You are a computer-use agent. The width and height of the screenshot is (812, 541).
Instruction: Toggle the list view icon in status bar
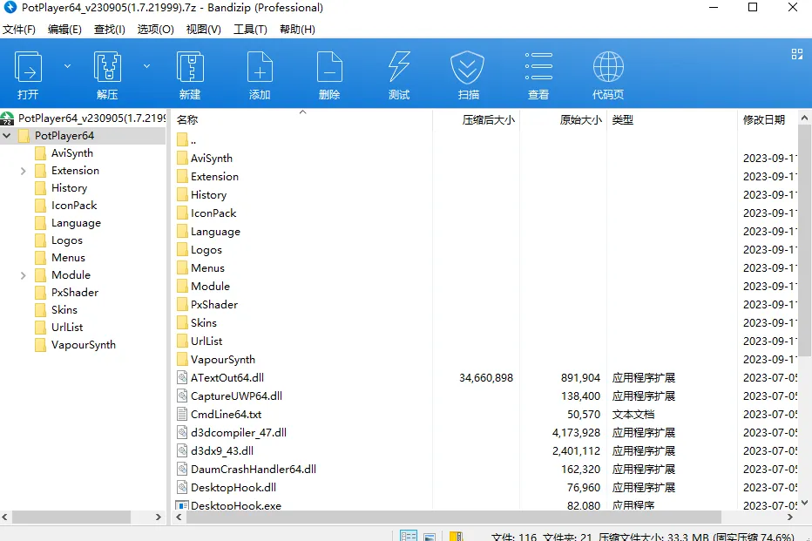point(428,536)
